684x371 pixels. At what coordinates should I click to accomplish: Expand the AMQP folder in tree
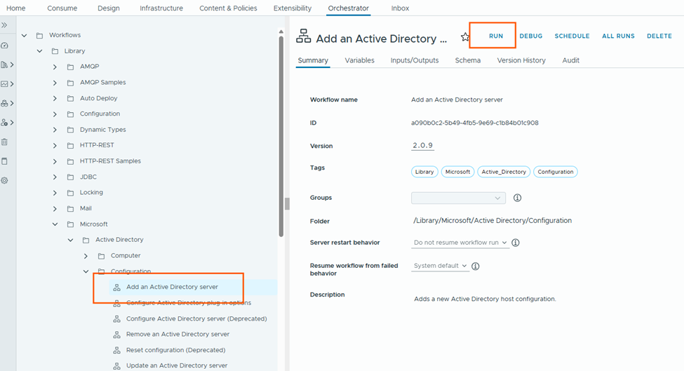[x=55, y=67]
